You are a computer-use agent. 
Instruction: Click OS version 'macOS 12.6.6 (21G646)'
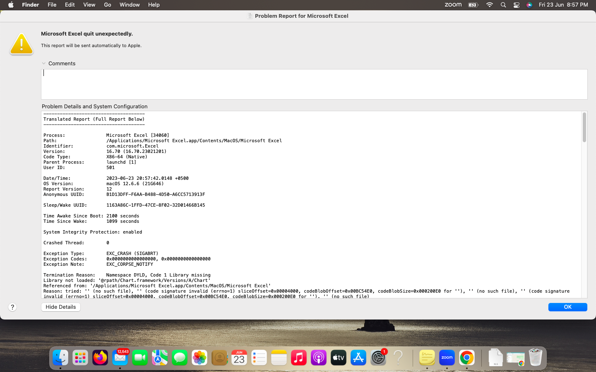coord(135,184)
